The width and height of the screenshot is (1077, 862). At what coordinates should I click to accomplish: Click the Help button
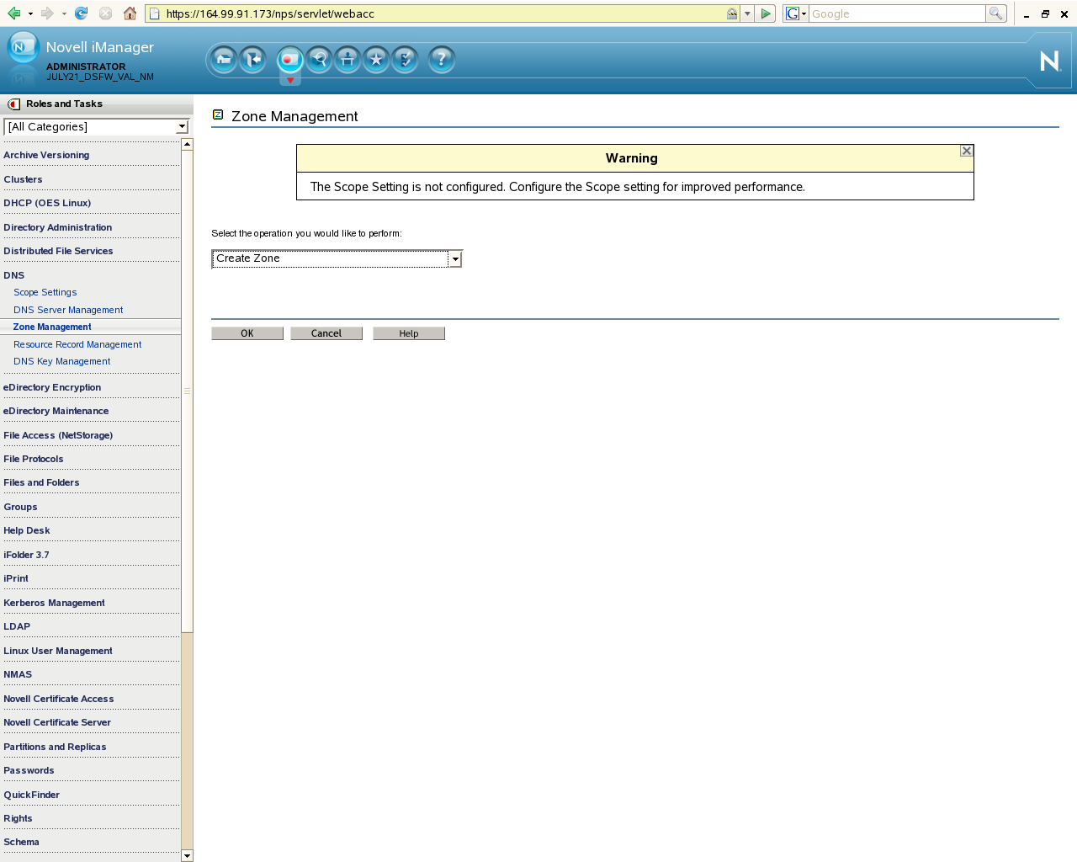409,333
